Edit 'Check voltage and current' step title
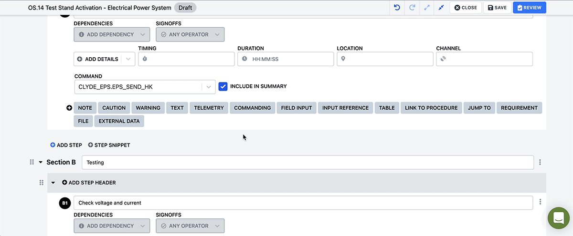Viewport: 573px width, 236px height. (303, 203)
